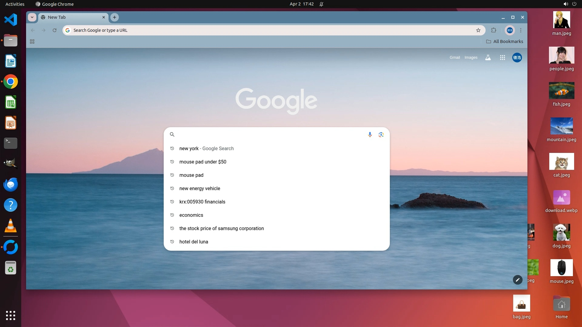
Task: Toggle the notifications bell in top bar
Action: coord(321,4)
